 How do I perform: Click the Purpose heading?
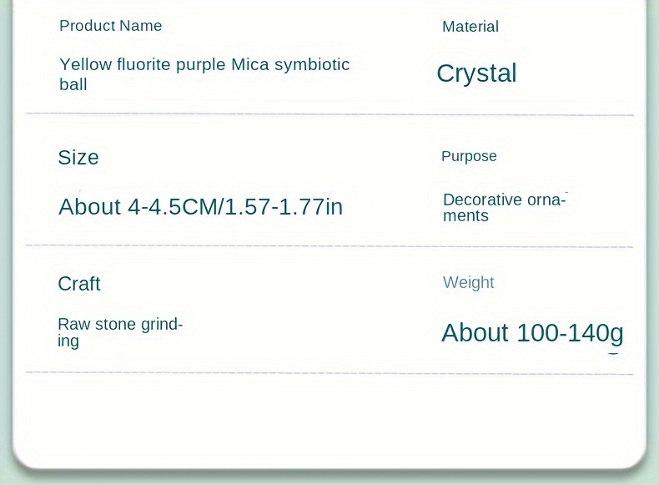469,156
